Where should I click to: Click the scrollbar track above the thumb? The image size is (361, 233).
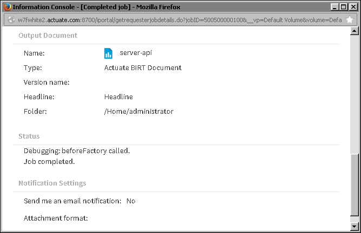click(x=355, y=92)
